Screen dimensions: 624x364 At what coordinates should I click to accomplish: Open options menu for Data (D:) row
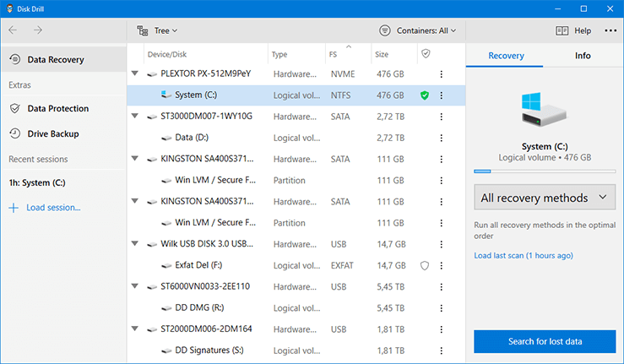click(441, 138)
